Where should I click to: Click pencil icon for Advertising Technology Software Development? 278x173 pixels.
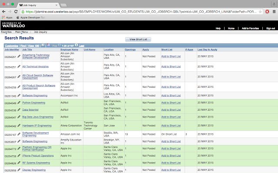tap(19, 56)
